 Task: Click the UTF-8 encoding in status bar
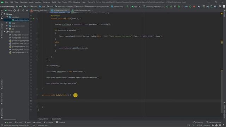click(200, 126)
